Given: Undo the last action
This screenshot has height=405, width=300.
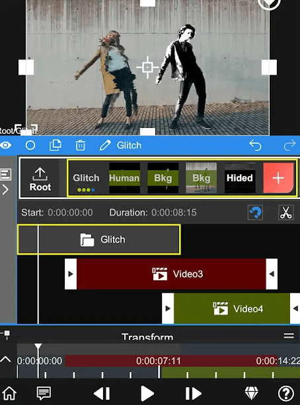Looking at the screenshot, I should pos(255,145).
